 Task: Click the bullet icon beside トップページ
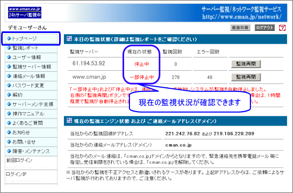click(x=9, y=39)
